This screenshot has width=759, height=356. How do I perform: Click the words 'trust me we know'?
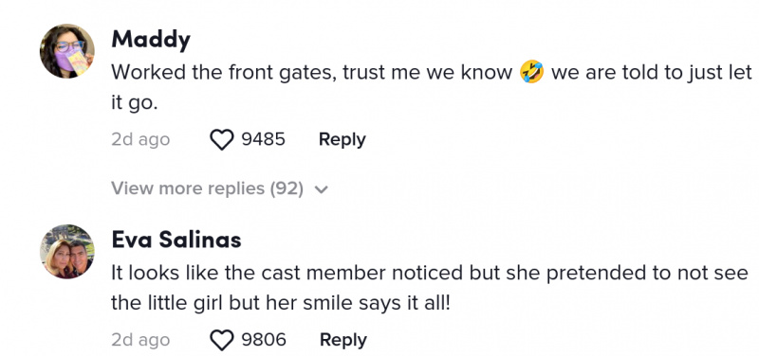428,73
